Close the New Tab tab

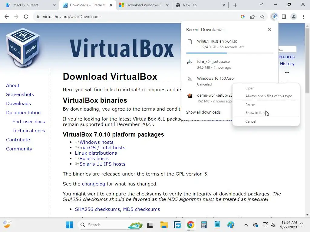coord(224,5)
